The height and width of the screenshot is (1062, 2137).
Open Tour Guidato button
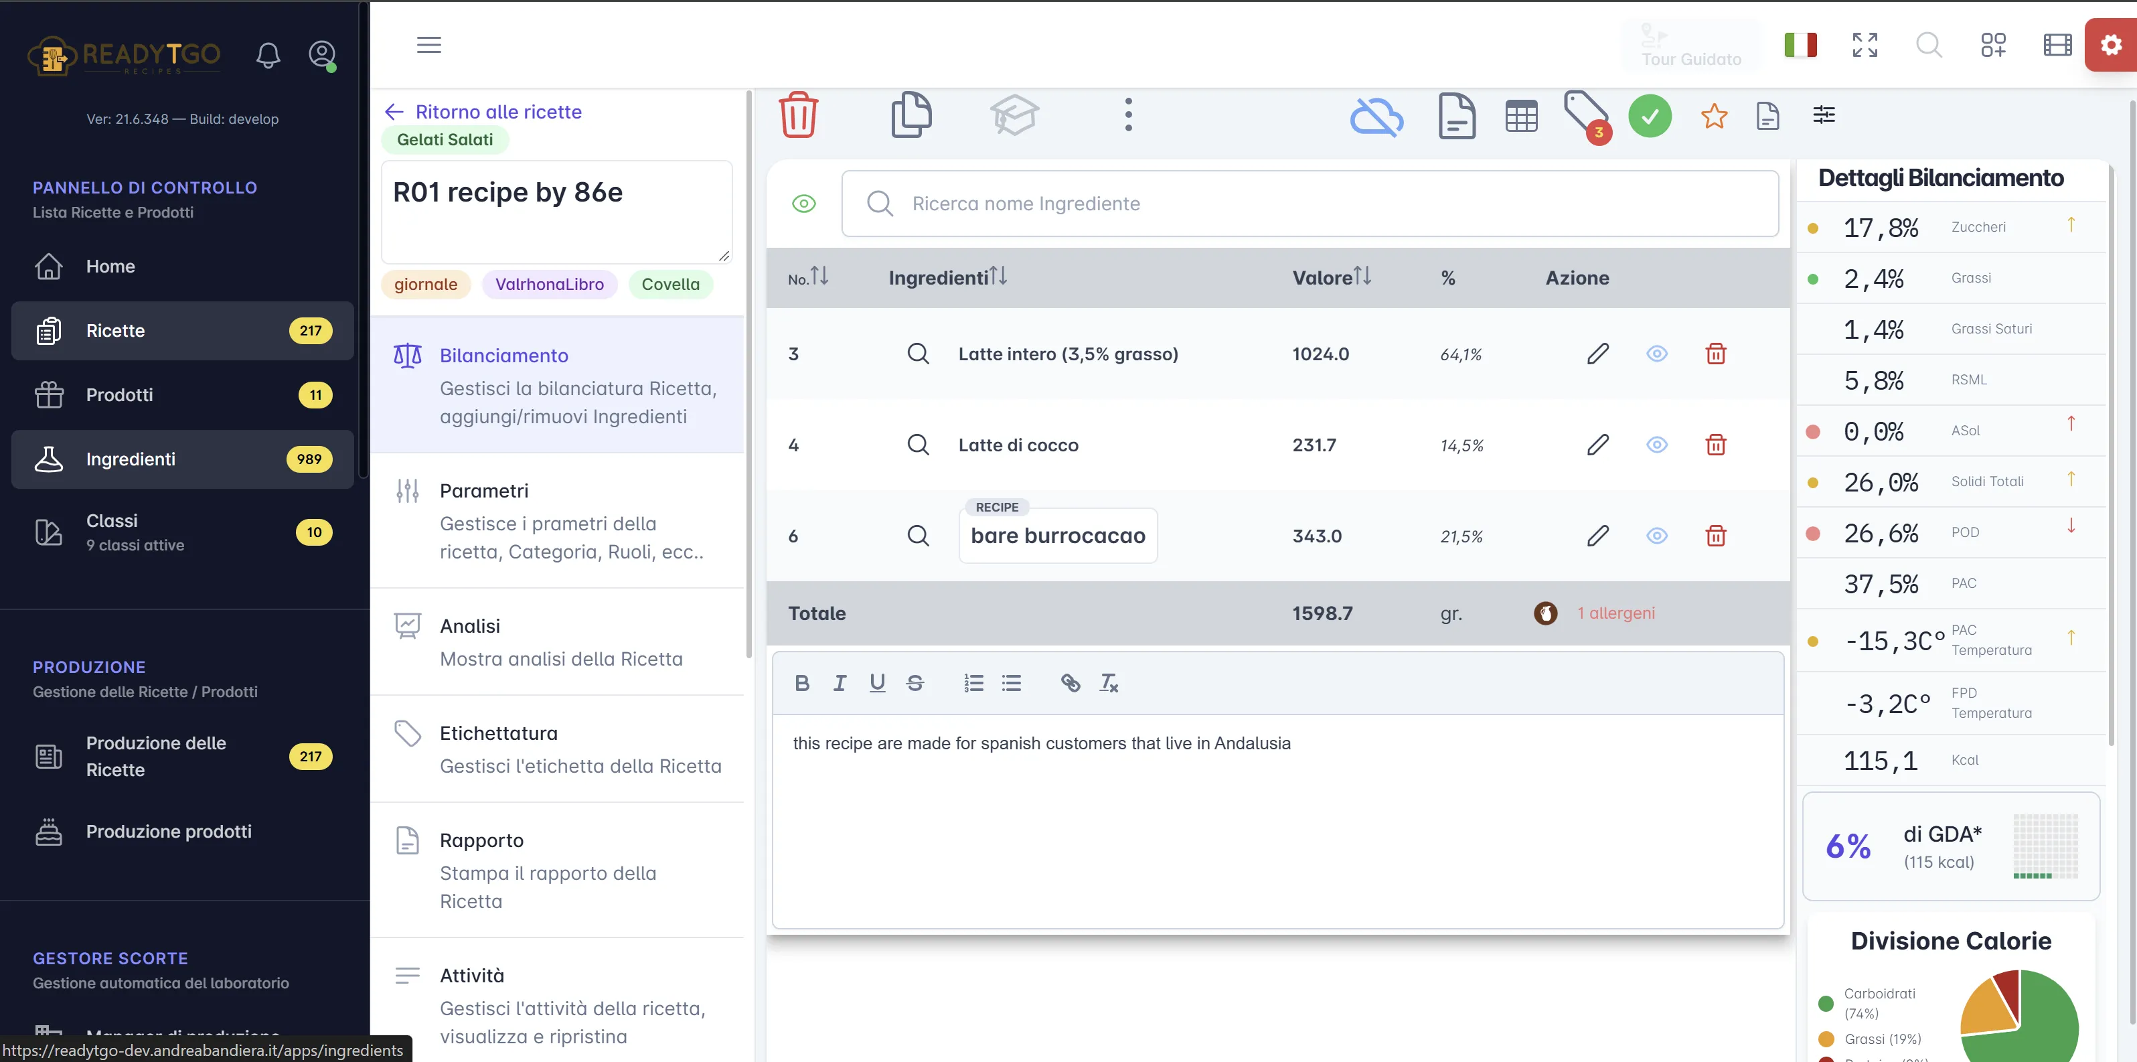[1690, 46]
